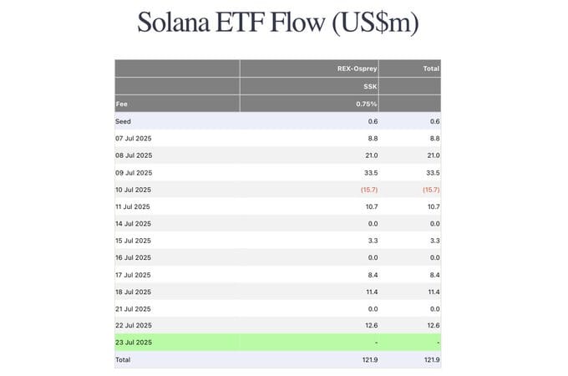Select the Total column header
This screenshot has height=376, width=568.
[431, 69]
